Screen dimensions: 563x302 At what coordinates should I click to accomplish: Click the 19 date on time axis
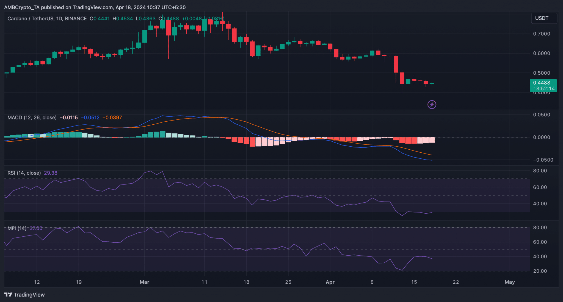click(79, 282)
